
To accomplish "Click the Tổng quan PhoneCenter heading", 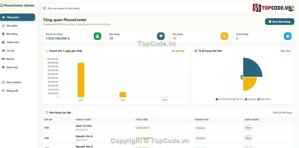I will [x=65, y=20].
